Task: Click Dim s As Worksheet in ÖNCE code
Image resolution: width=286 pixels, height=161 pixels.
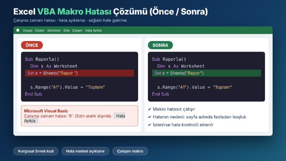Action: [54, 66]
